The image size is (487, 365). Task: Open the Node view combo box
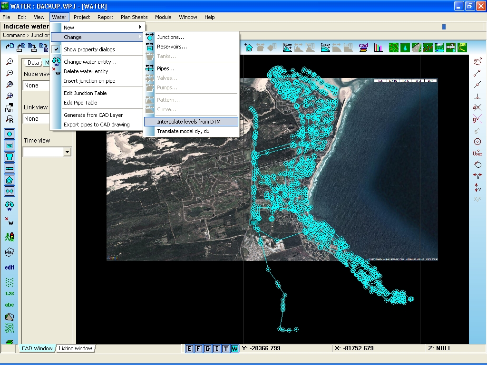pos(36,86)
